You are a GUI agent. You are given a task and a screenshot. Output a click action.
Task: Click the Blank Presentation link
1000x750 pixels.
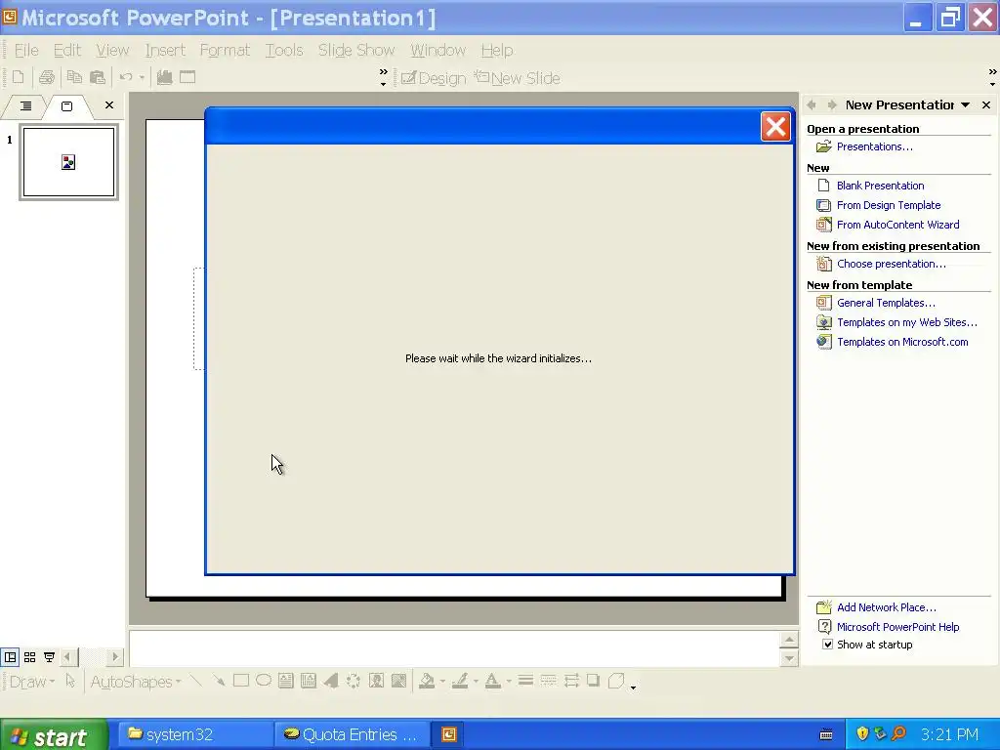coord(880,186)
